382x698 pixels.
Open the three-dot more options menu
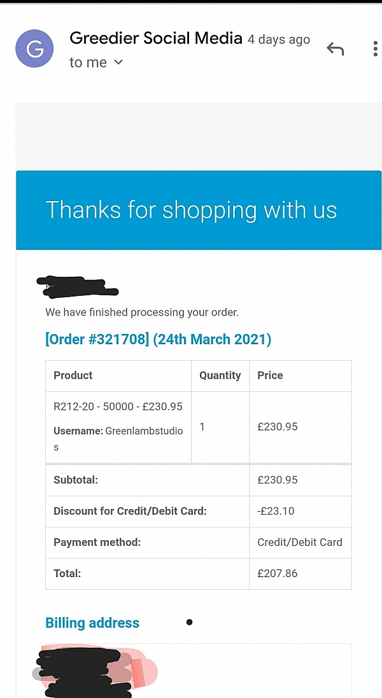pos(376,49)
